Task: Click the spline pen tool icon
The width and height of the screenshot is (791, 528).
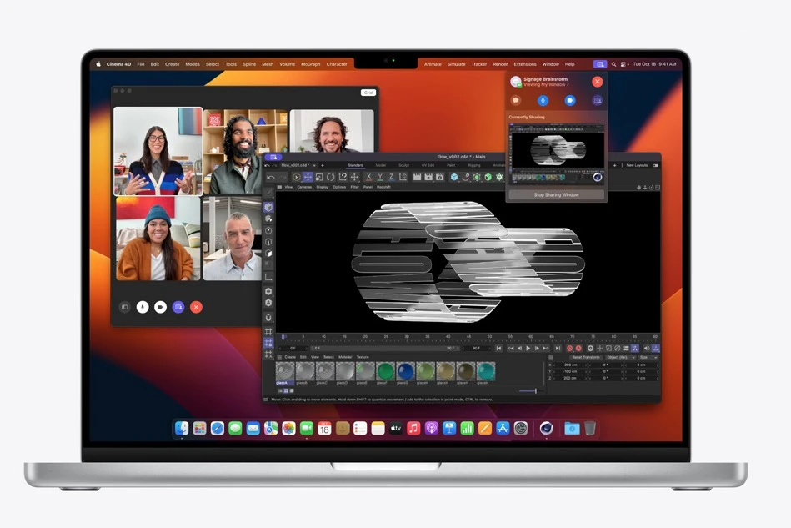Action: (465, 177)
